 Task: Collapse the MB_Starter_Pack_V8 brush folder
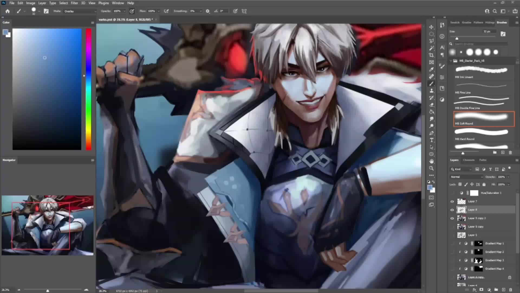click(x=451, y=61)
